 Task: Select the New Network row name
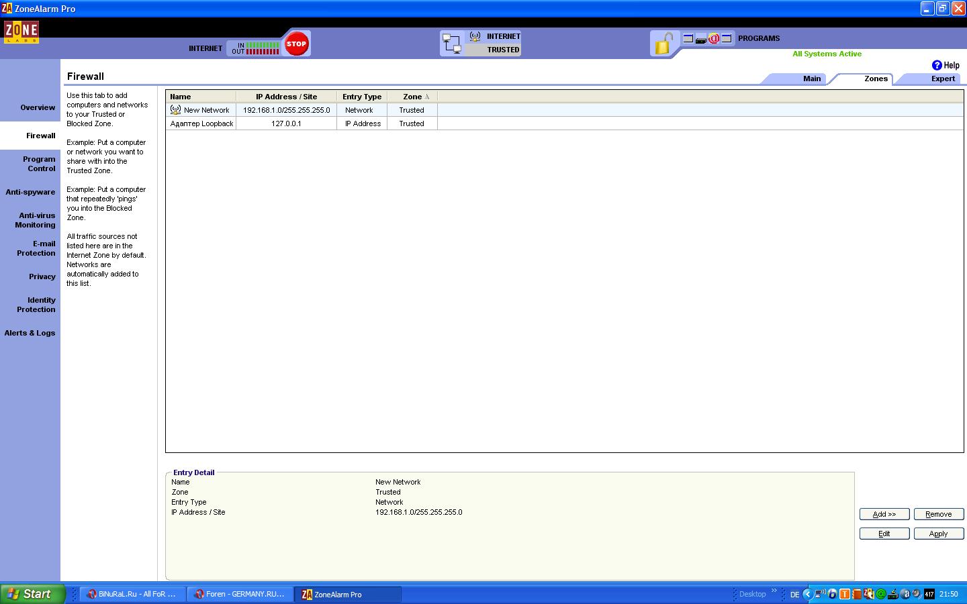206,110
